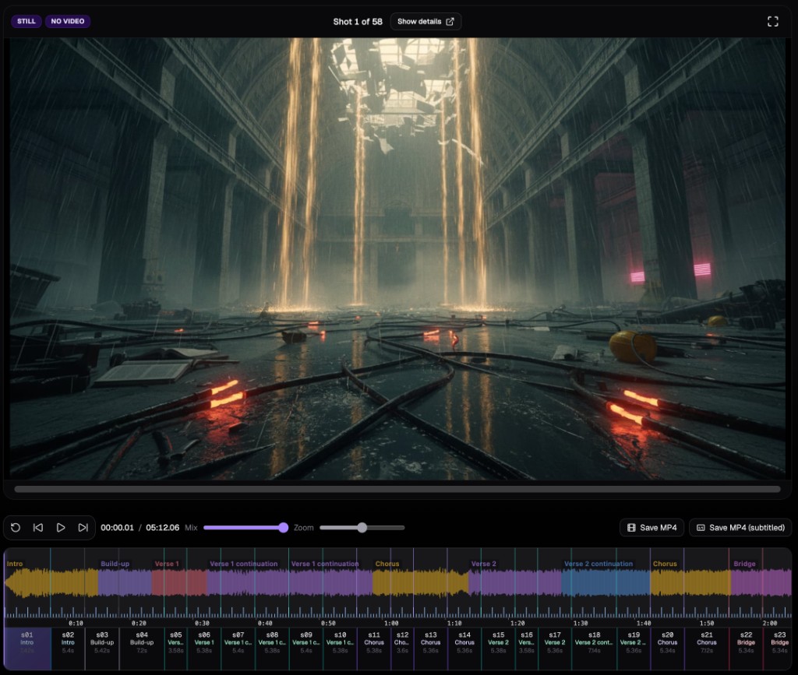Adjust the Mix slider
The height and width of the screenshot is (675, 798).
282,527
